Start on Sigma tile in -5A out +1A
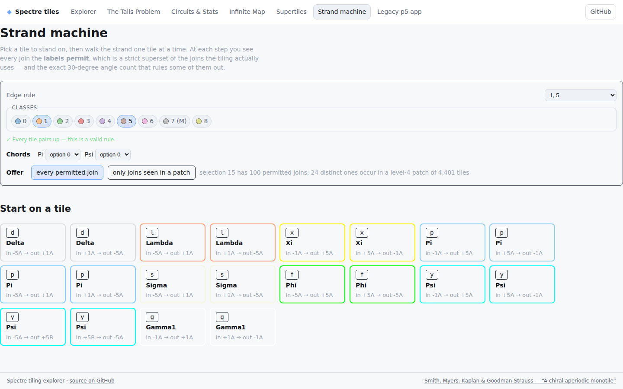 [173, 284]
